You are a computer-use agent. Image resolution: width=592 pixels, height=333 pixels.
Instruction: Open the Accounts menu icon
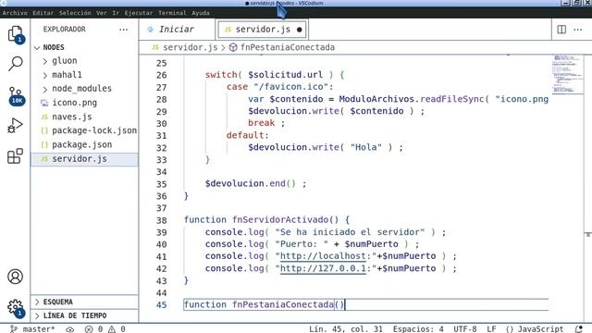tap(15, 277)
